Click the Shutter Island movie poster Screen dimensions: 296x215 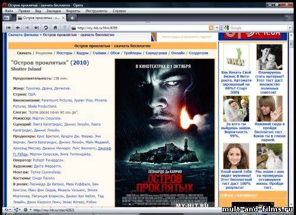[165, 133]
